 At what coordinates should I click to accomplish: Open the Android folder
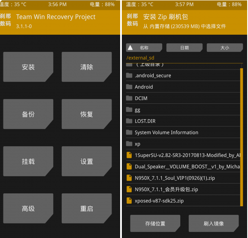click(x=183, y=87)
